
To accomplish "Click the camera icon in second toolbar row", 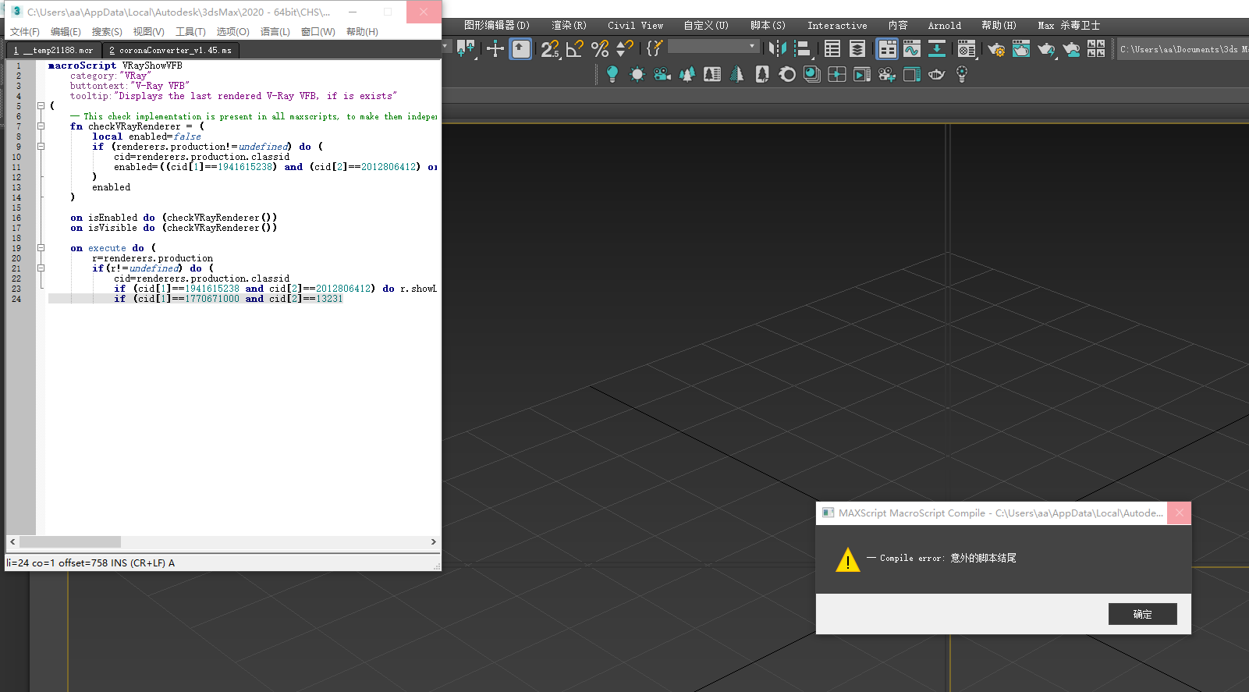I will tap(662, 74).
